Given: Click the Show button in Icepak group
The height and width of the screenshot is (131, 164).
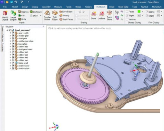Looking at the screenshot, I should click(34, 16).
